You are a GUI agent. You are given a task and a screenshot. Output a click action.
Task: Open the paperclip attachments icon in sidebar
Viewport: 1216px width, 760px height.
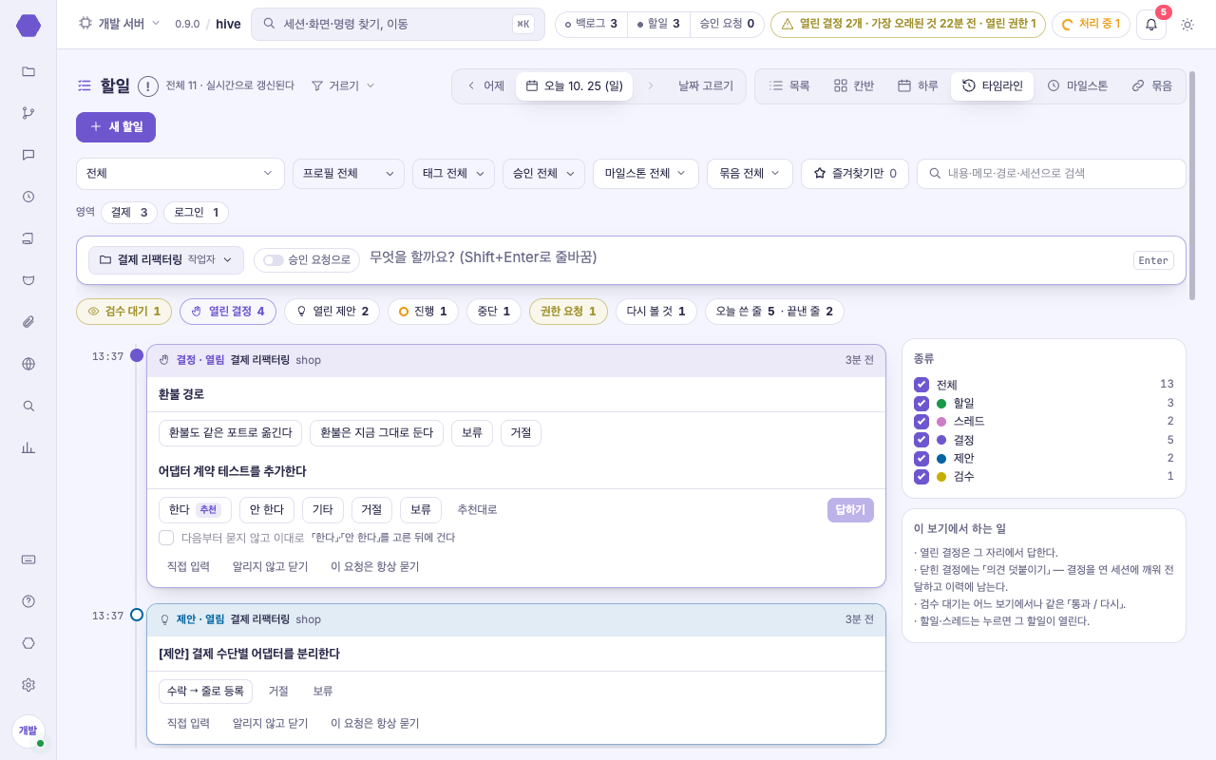tap(28, 322)
